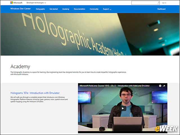Open the Get started nav item
Screen dimensions: 180x135
click(54, 9)
